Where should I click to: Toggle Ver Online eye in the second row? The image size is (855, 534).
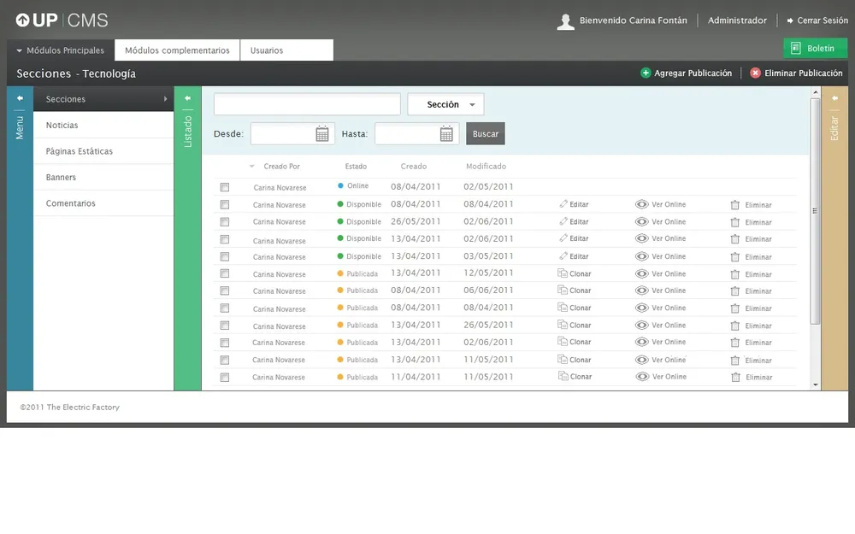tap(642, 204)
